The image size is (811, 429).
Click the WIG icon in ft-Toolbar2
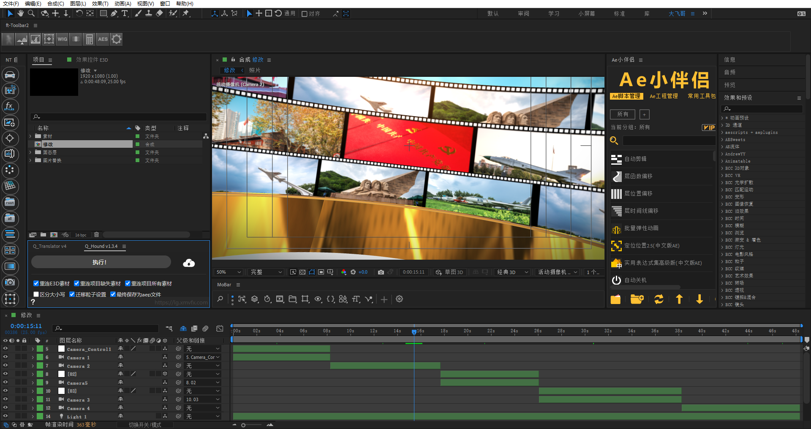click(62, 39)
